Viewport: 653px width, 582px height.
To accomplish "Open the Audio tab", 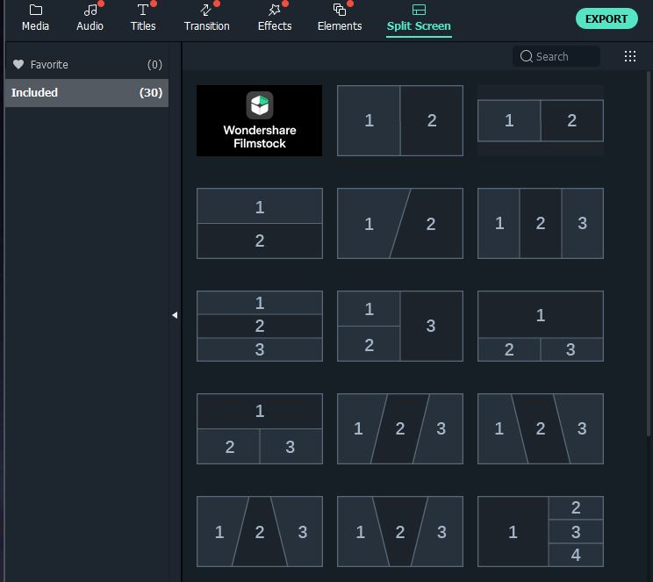I will 90,17.
